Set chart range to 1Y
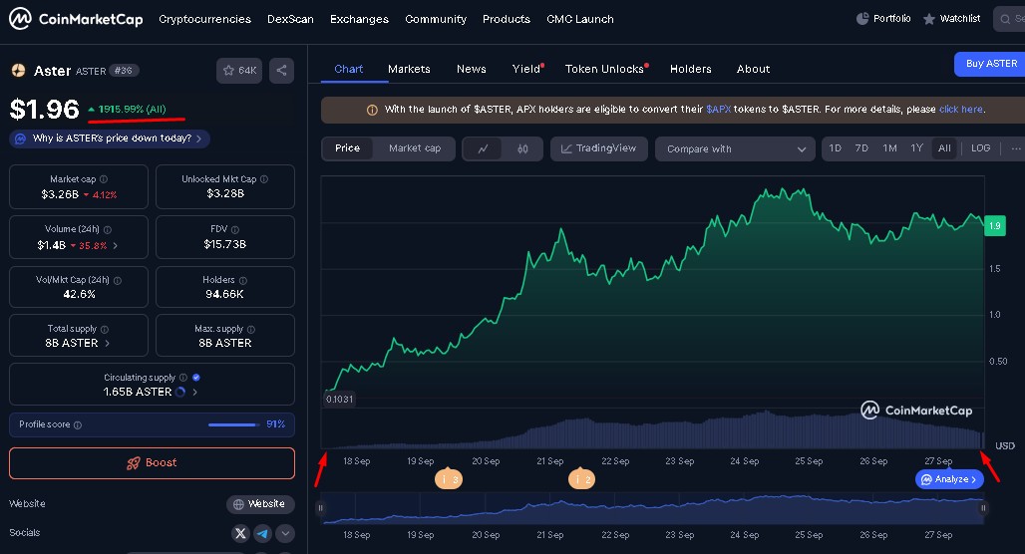Image resolution: width=1025 pixels, height=554 pixels. pyautogui.click(x=916, y=148)
